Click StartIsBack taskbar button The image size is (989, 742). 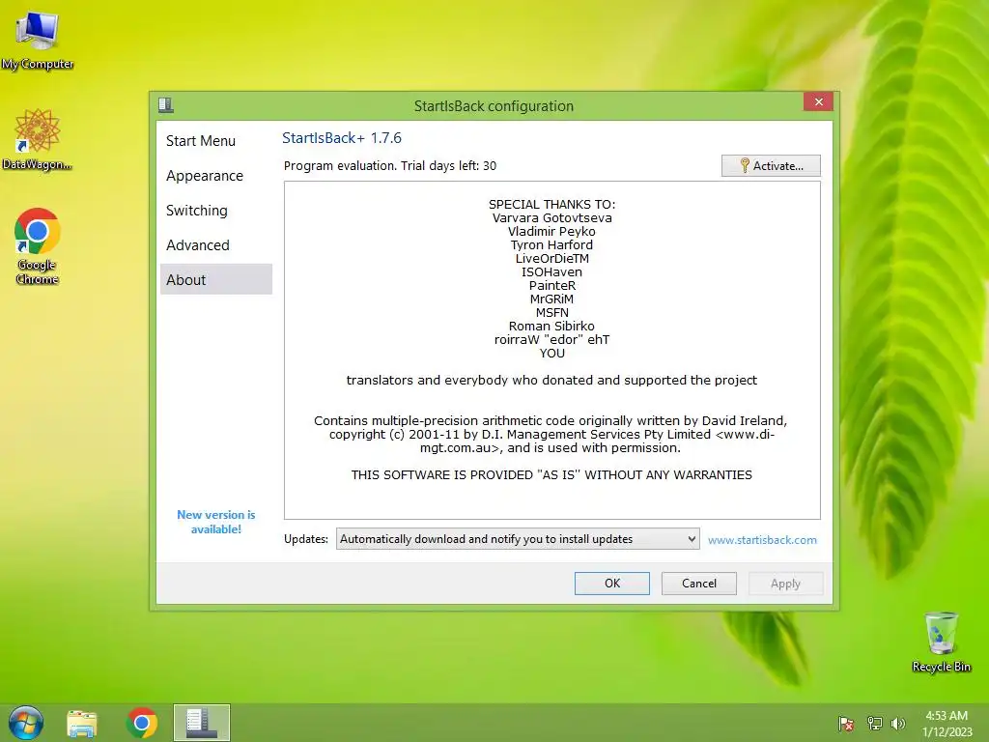pos(202,723)
